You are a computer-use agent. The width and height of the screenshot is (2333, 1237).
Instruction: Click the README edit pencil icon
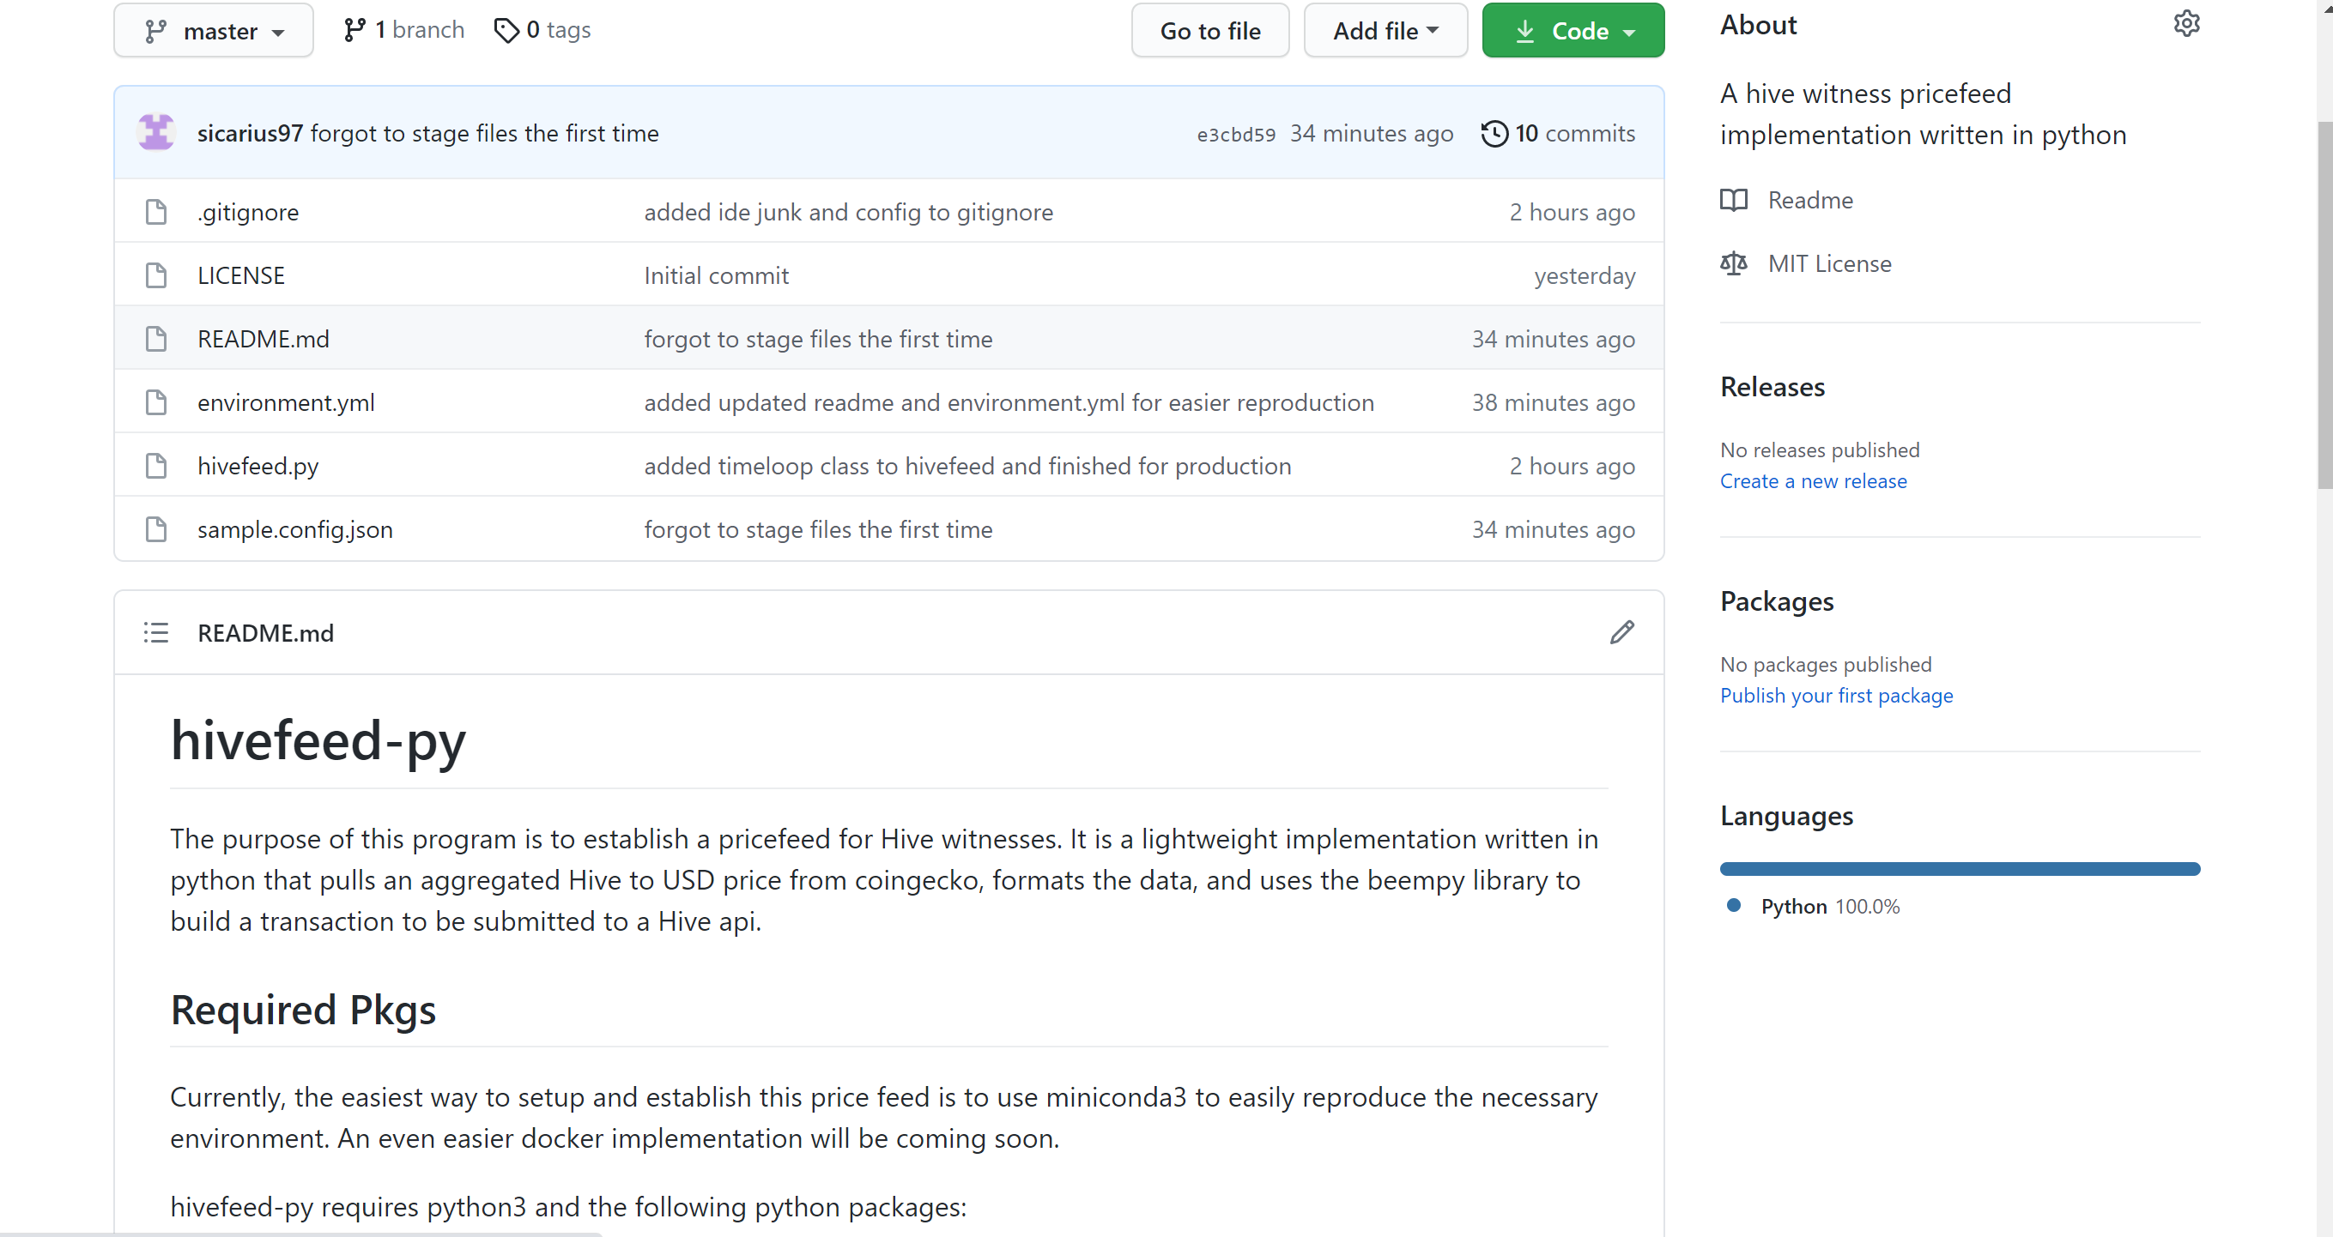click(1622, 632)
